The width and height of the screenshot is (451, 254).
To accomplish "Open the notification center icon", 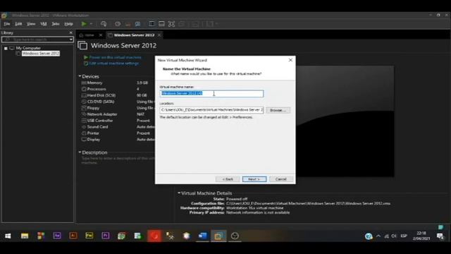I will (x=440, y=236).
